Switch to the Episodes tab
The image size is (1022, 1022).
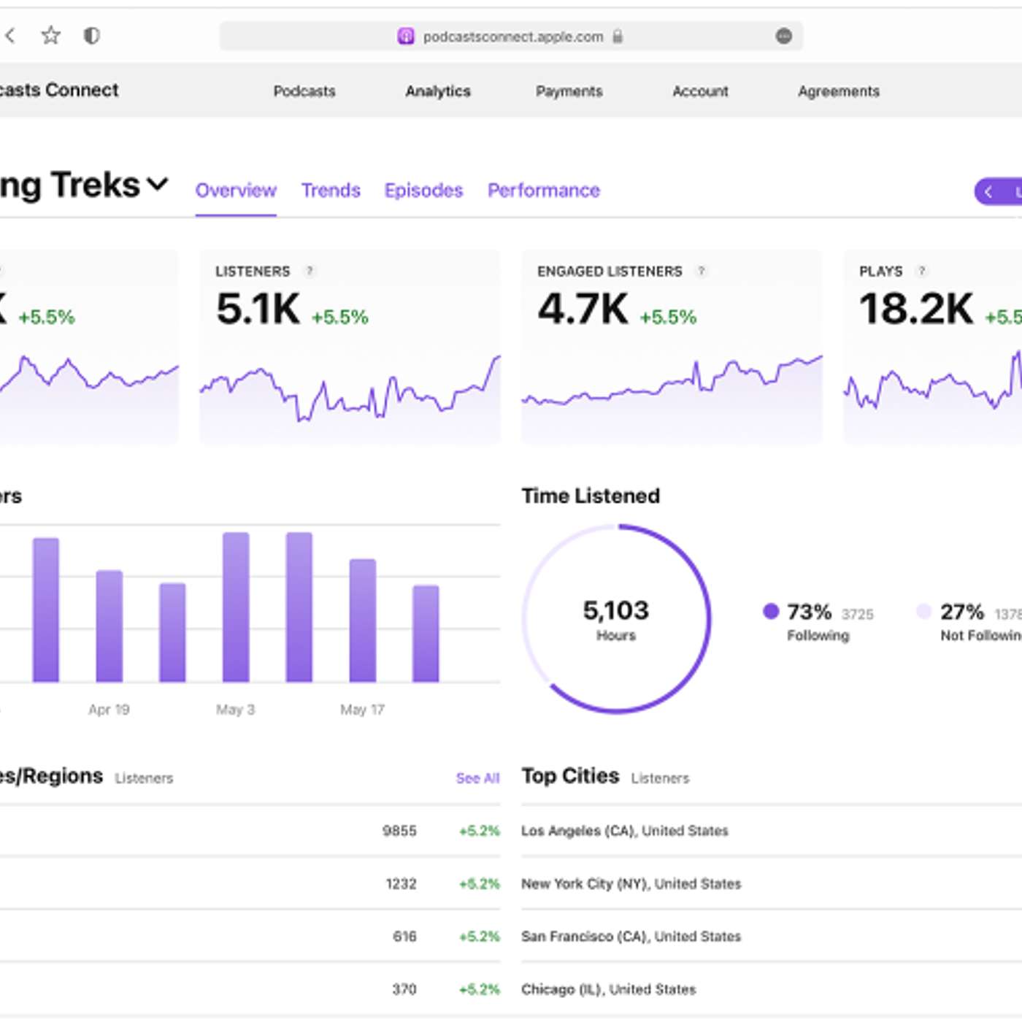(x=423, y=191)
